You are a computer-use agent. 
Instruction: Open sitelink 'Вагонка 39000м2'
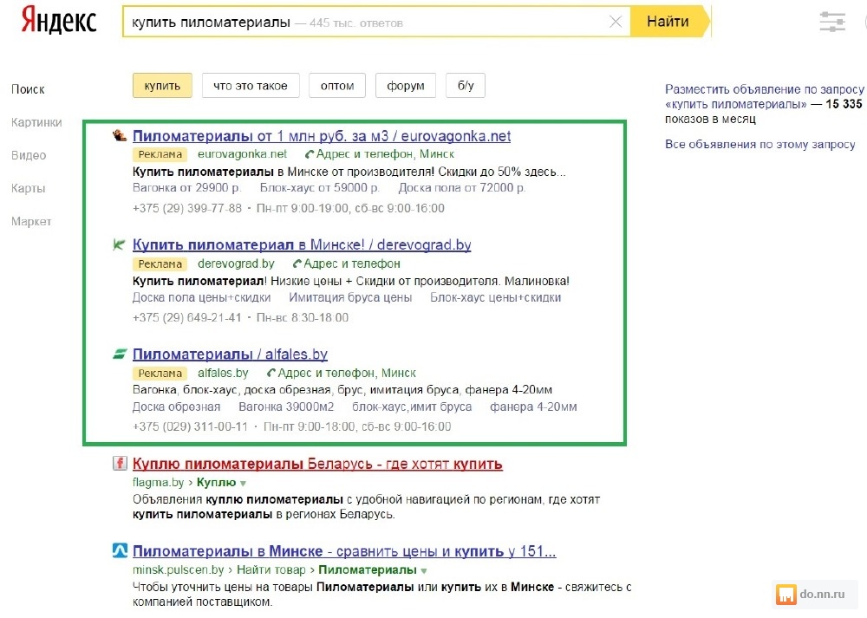286,407
